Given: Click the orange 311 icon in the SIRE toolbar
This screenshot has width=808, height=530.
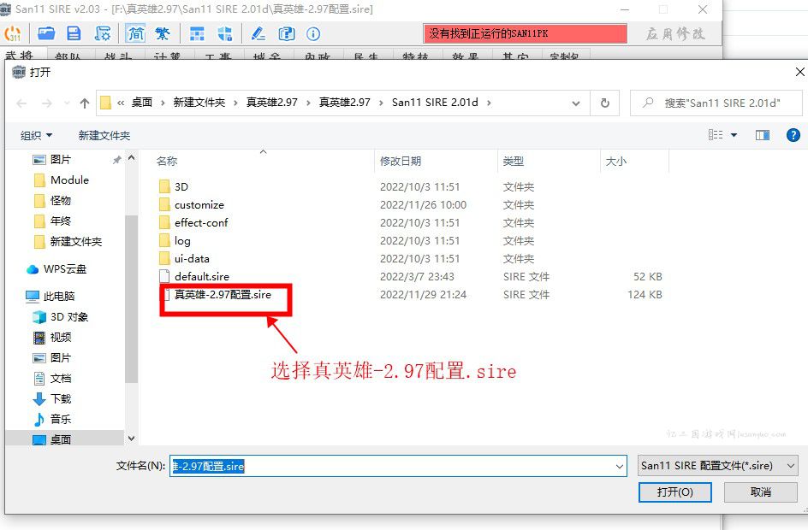Looking at the screenshot, I should pos(12,34).
